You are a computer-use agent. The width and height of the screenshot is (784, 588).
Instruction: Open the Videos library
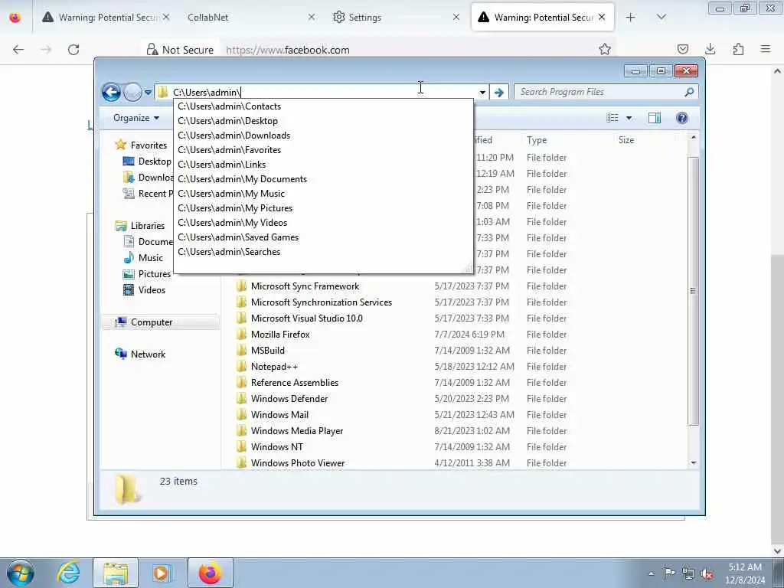[x=152, y=290]
